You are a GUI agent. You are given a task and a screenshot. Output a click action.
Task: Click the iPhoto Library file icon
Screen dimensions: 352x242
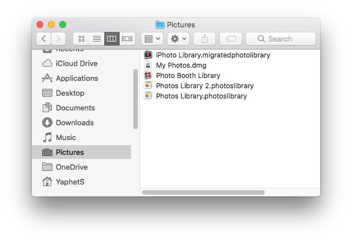tap(148, 55)
